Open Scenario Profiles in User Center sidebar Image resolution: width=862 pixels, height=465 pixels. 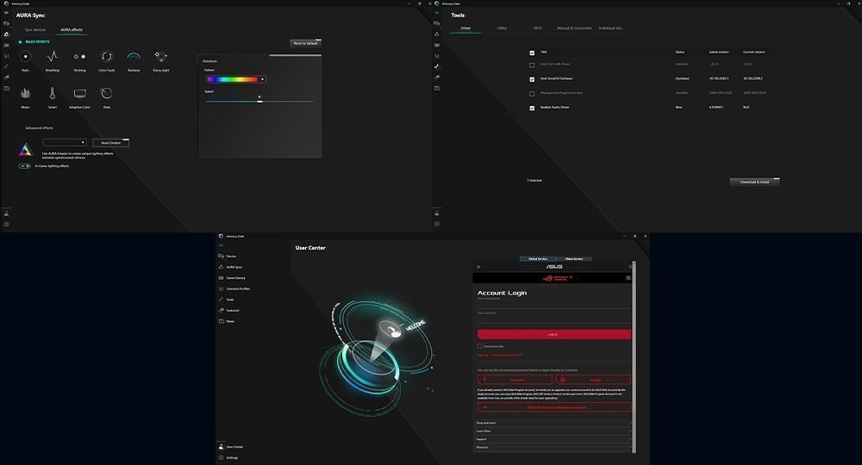234,288
